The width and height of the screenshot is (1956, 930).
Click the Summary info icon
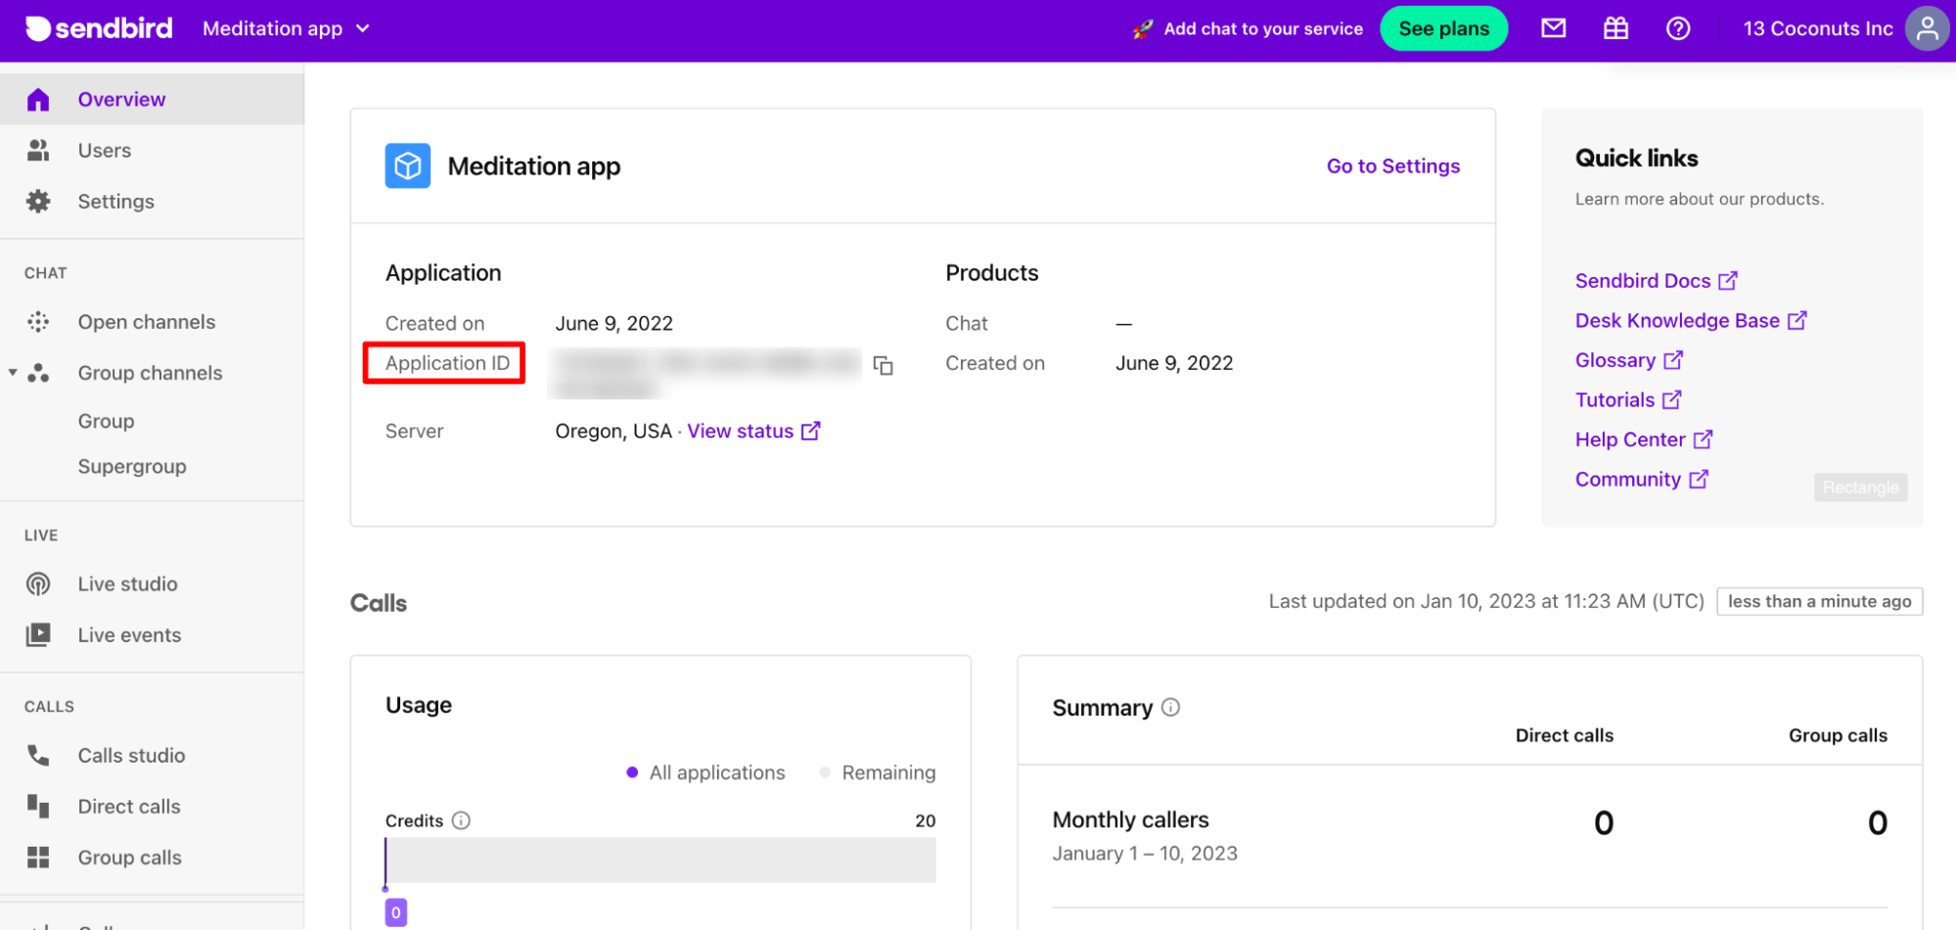pos(1170,707)
